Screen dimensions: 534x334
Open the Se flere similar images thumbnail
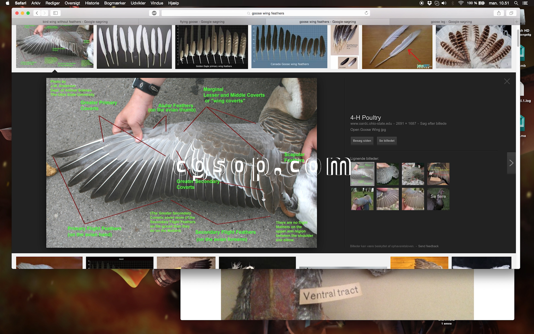[438, 199]
